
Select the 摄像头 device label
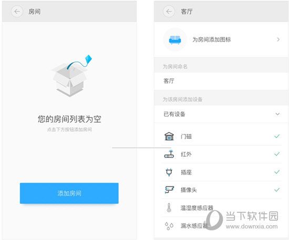pyautogui.click(x=189, y=190)
